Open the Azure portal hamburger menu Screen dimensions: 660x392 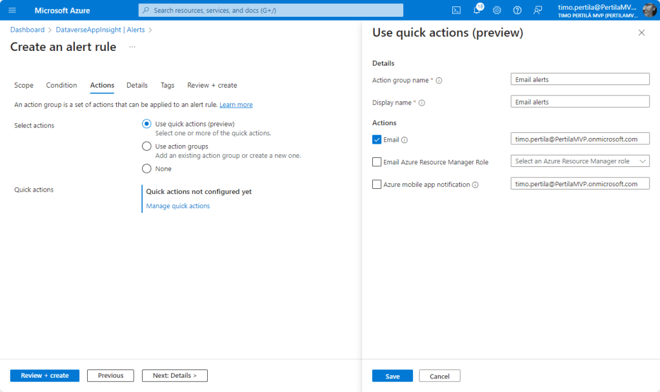(x=12, y=10)
